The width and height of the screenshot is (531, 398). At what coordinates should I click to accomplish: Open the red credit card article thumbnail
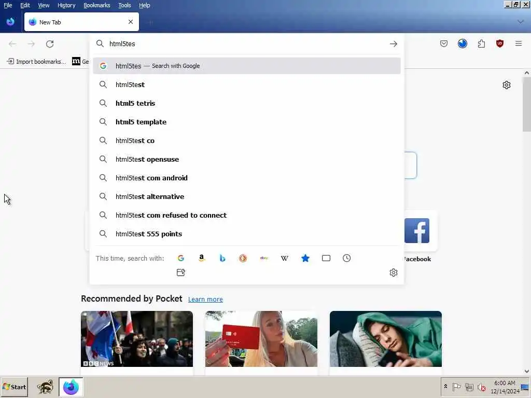pos(261,339)
